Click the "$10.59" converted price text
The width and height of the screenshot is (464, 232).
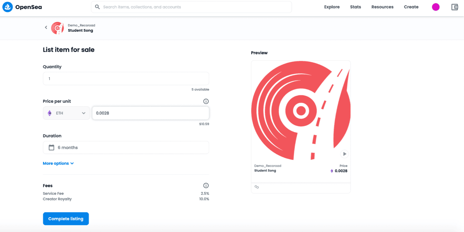pos(204,124)
